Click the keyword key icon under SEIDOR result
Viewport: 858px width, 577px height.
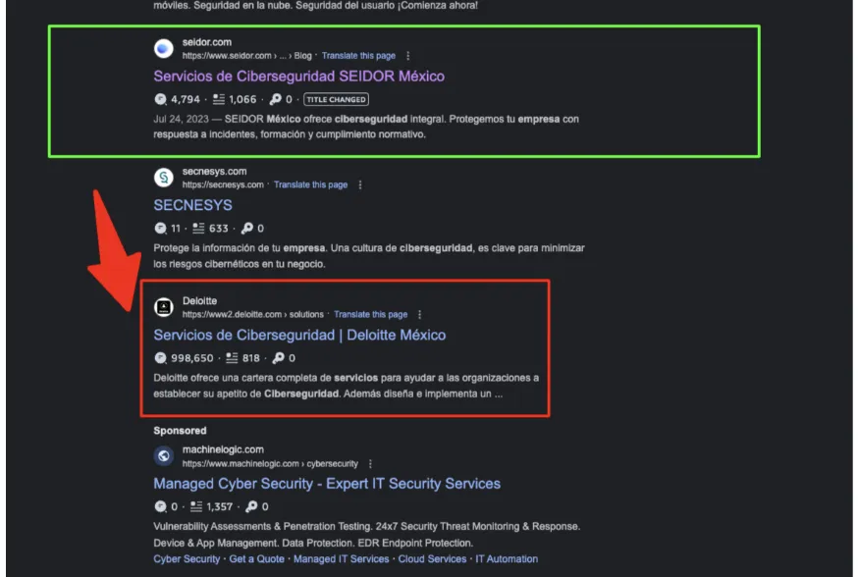point(275,99)
